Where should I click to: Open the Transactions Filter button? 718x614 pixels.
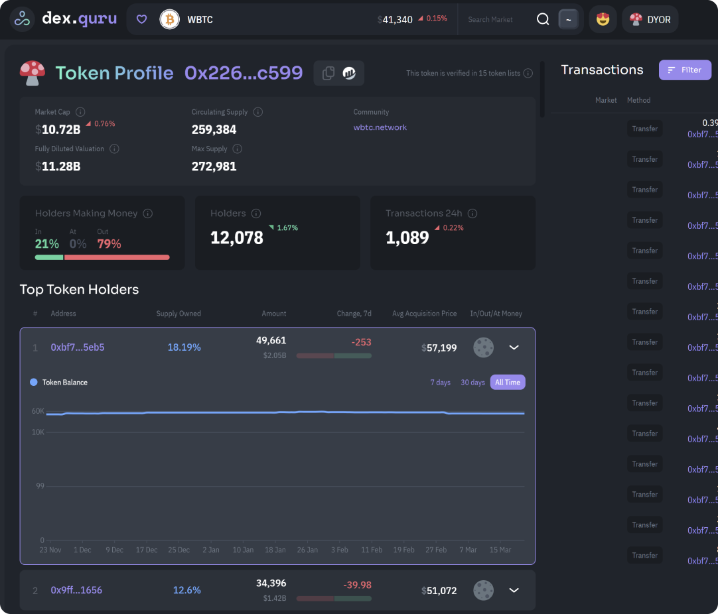click(685, 70)
